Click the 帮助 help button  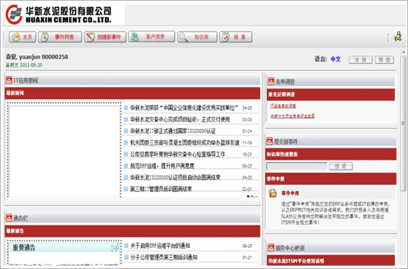(385, 60)
